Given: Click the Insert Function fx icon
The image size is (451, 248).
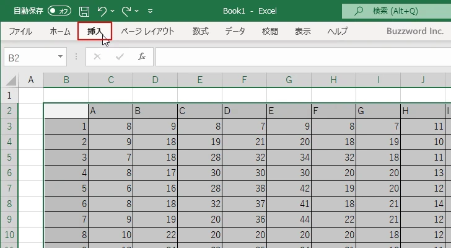Looking at the screenshot, I should click(x=141, y=56).
